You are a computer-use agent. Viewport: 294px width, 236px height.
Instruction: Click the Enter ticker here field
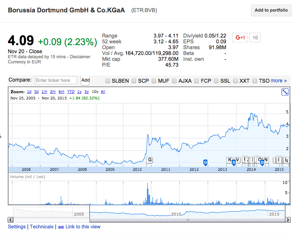(56, 80)
